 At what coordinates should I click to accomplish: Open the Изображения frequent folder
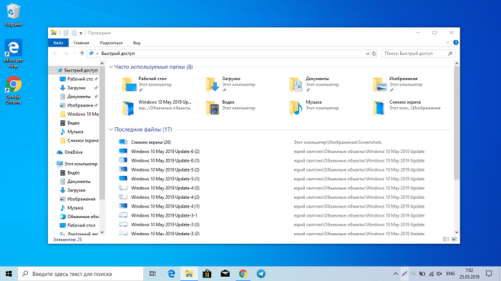[398, 84]
